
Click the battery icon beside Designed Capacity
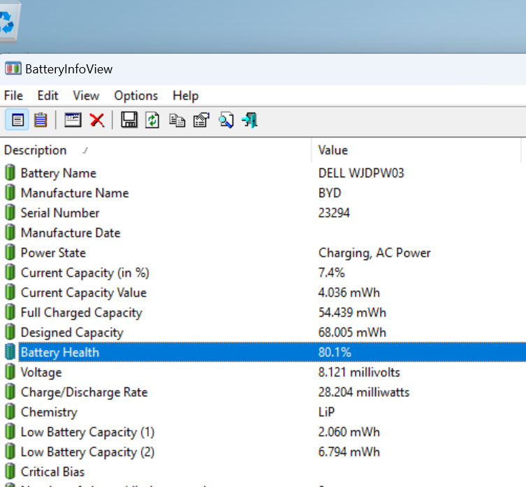point(10,332)
